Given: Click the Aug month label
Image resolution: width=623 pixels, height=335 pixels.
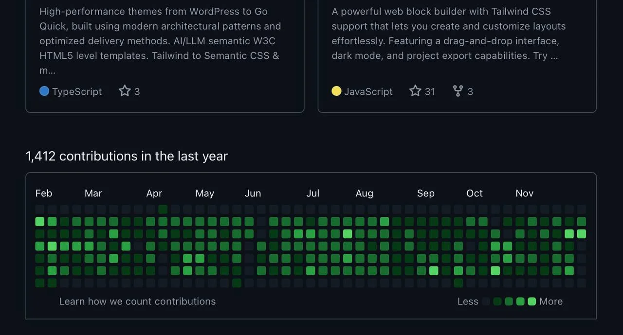Looking at the screenshot, I should pyautogui.click(x=365, y=194).
